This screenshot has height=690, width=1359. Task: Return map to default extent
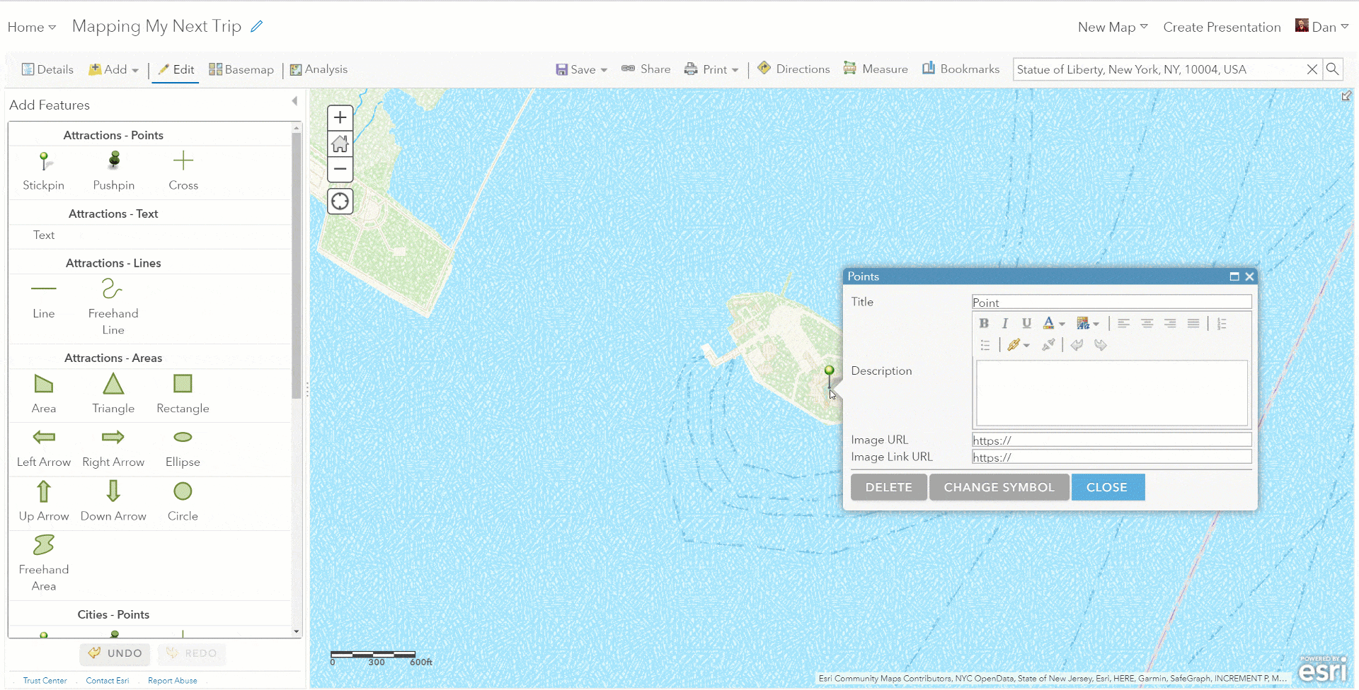coord(340,144)
